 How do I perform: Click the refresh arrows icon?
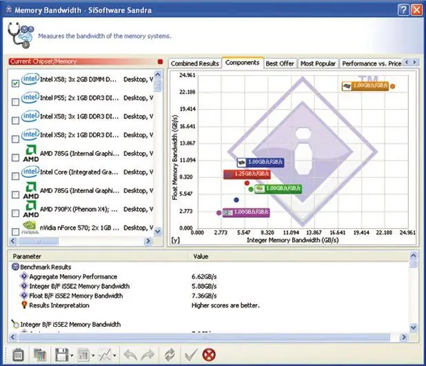click(x=170, y=355)
